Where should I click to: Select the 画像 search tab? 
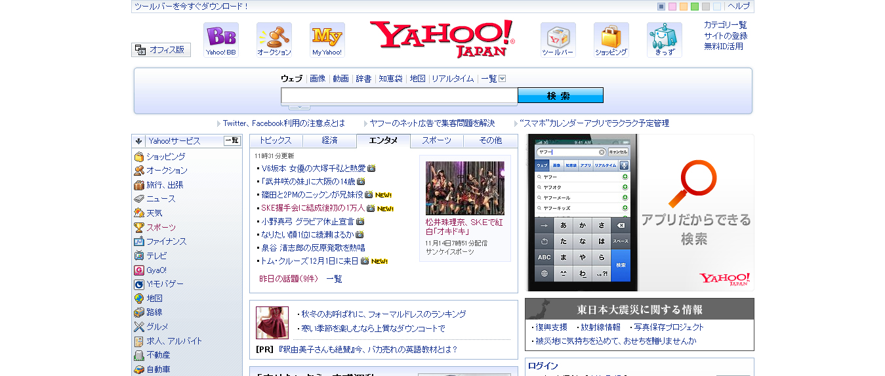coord(318,79)
